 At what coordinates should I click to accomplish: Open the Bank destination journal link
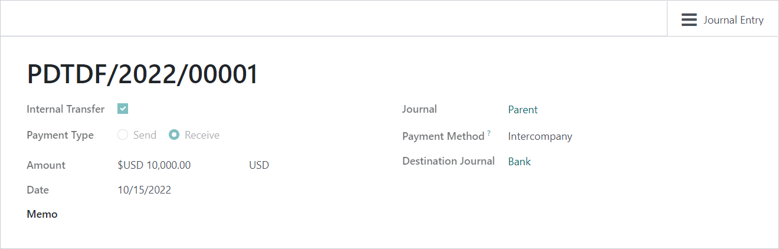coord(519,162)
